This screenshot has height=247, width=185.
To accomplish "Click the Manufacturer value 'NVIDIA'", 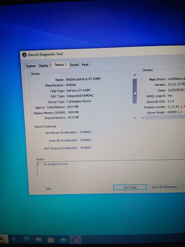I will [x=71, y=85].
